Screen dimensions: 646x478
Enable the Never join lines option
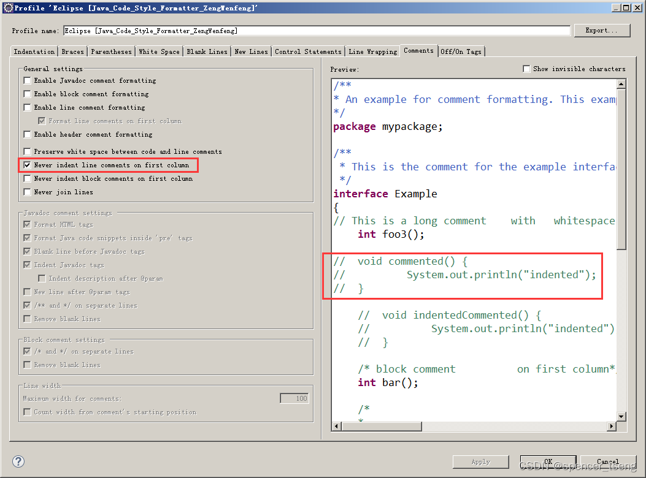pos(27,192)
